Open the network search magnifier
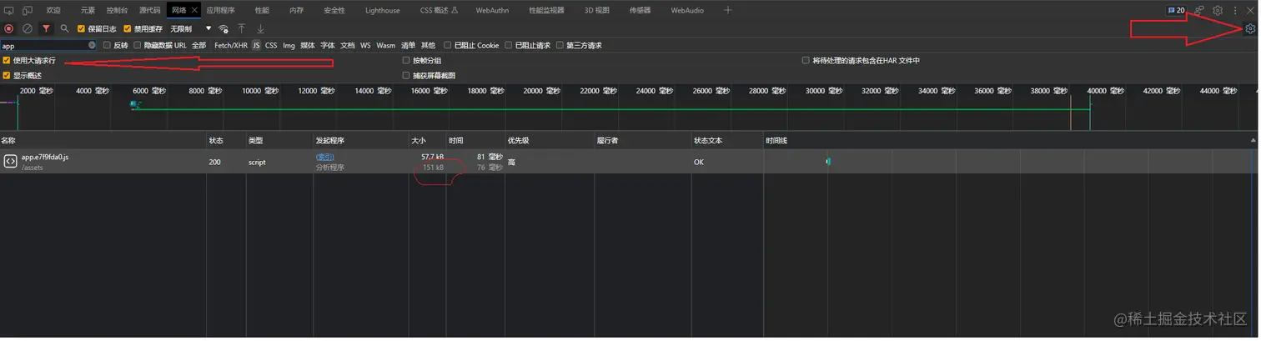1261x341 pixels. (64, 28)
